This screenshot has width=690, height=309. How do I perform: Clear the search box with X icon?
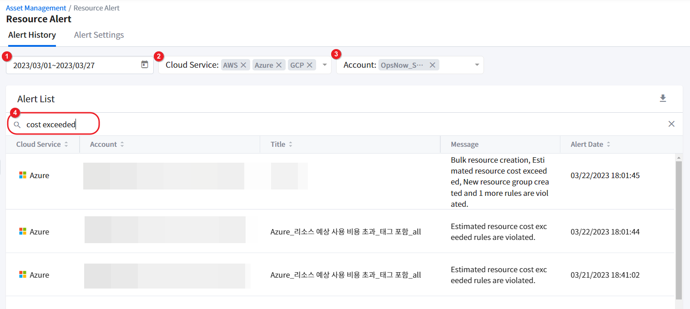671,124
